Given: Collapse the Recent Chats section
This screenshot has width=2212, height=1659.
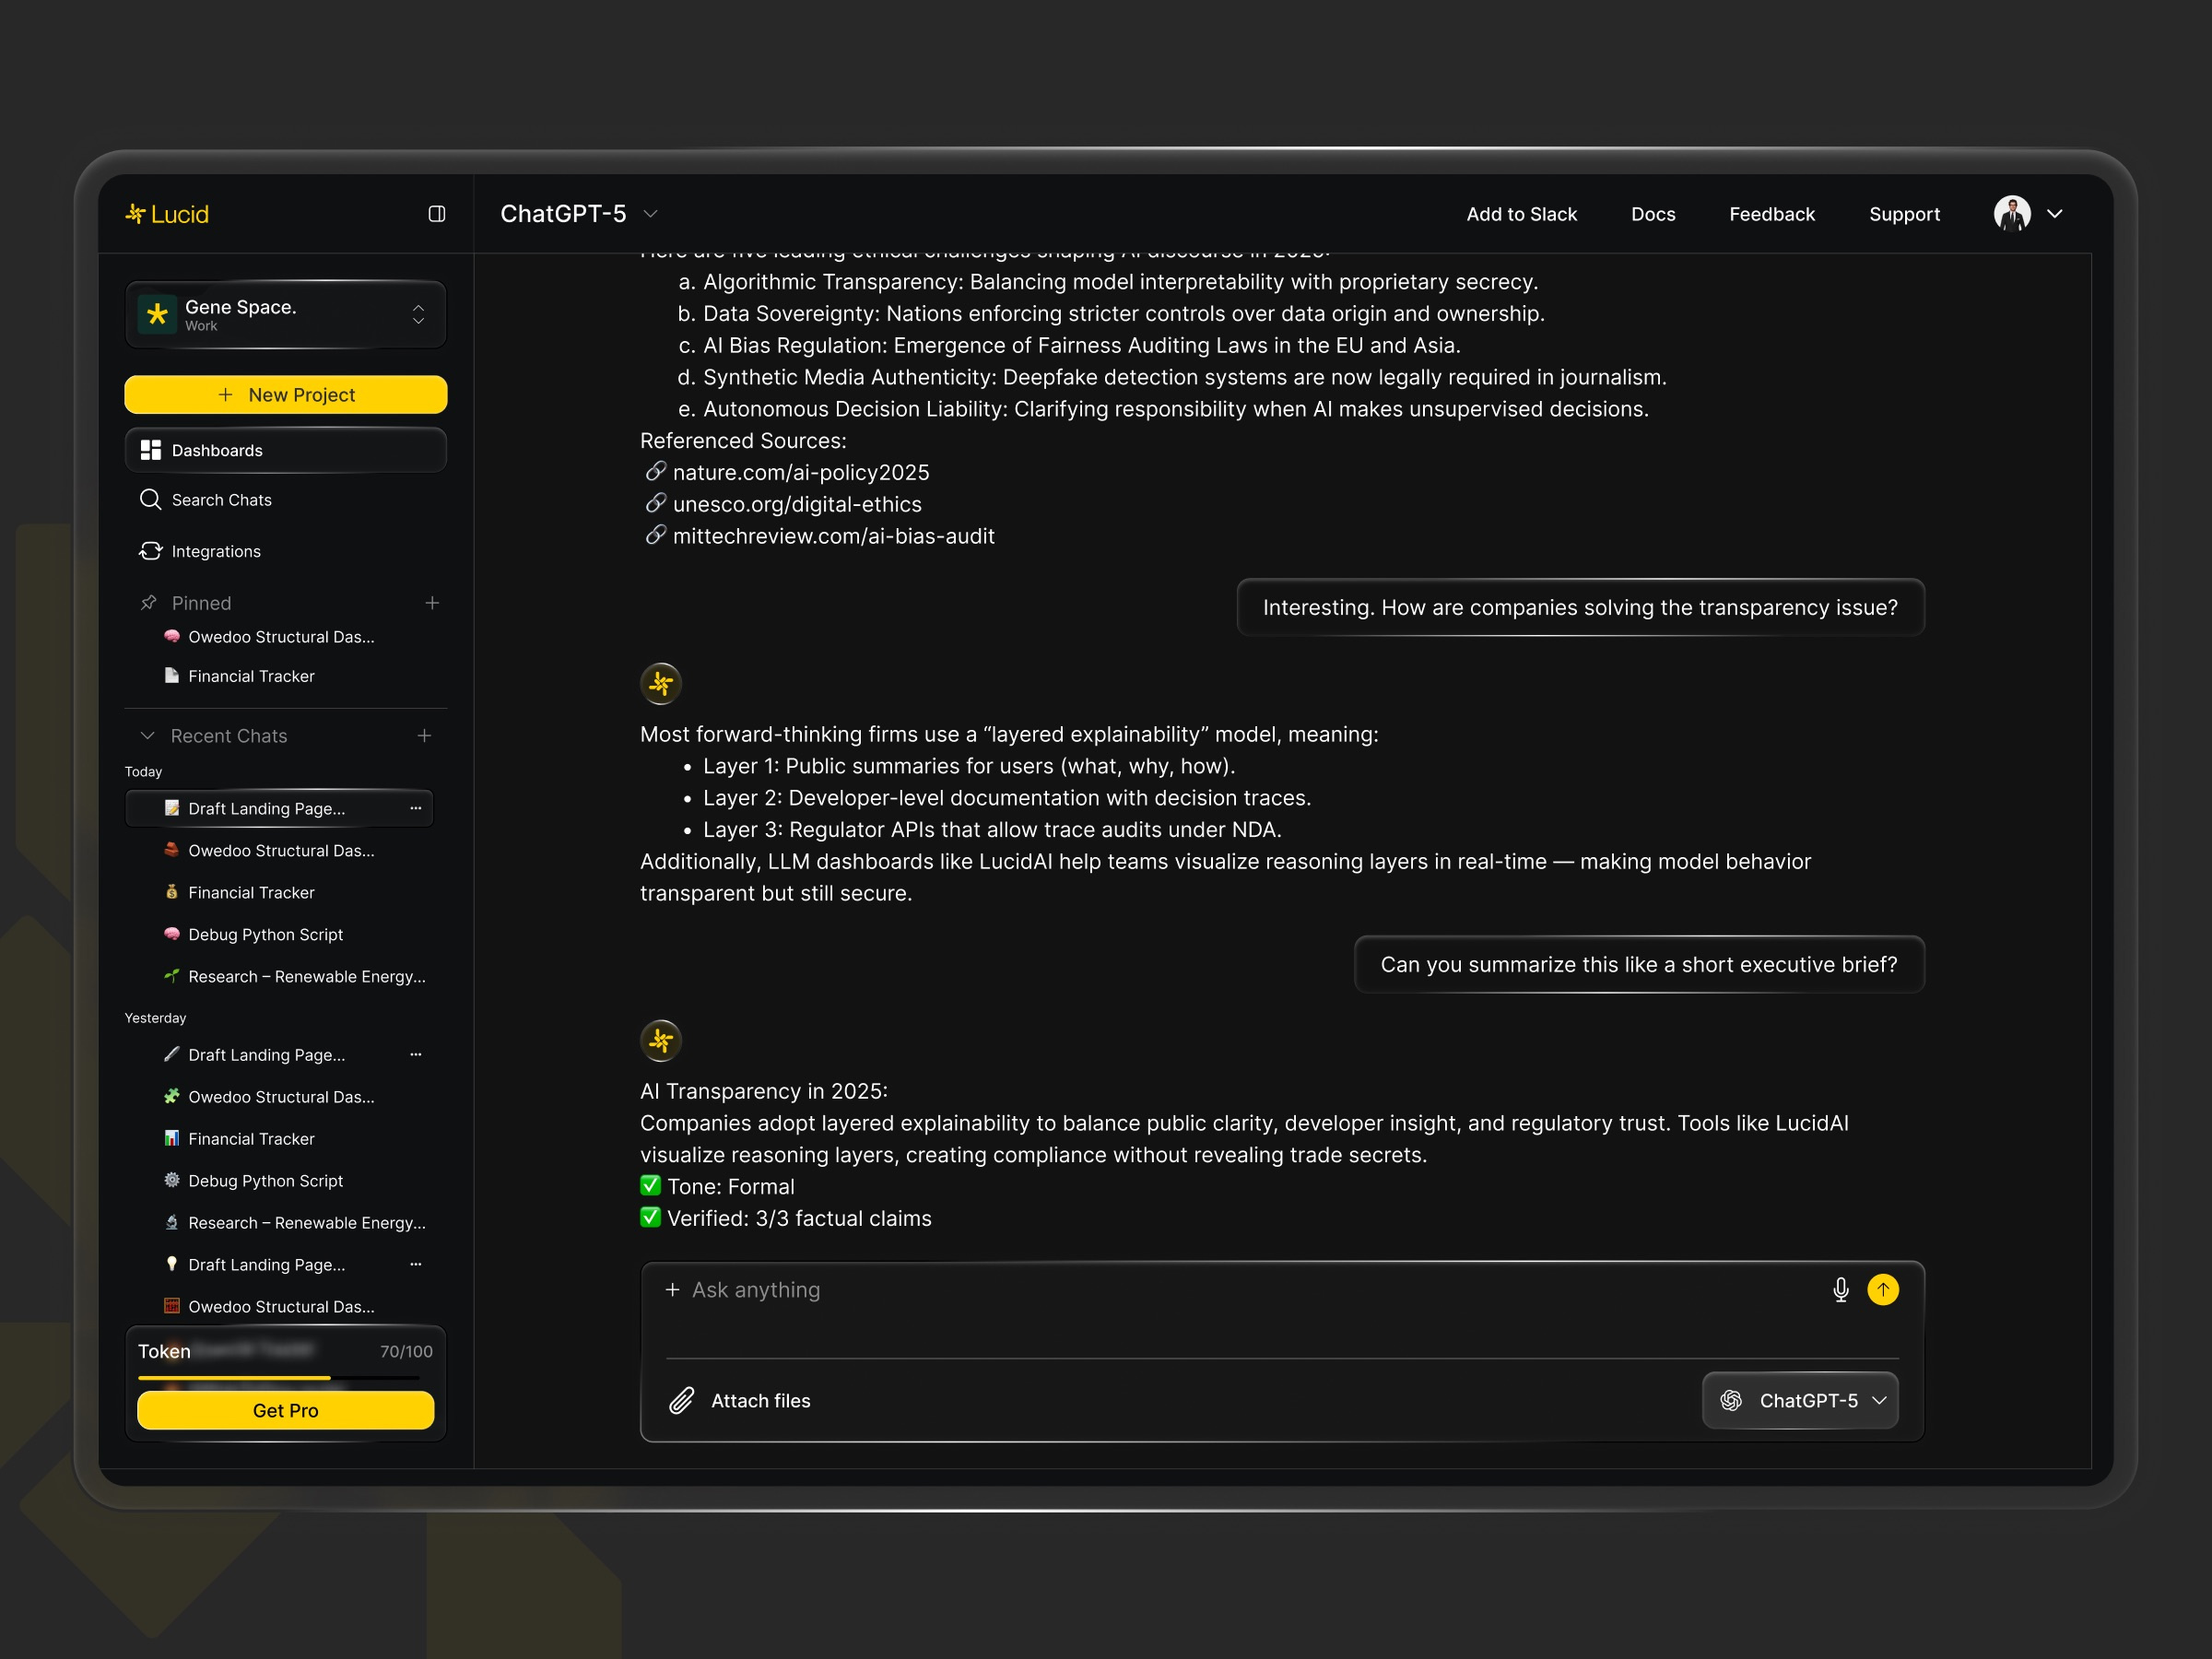Looking at the screenshot, I should (148, 736).
